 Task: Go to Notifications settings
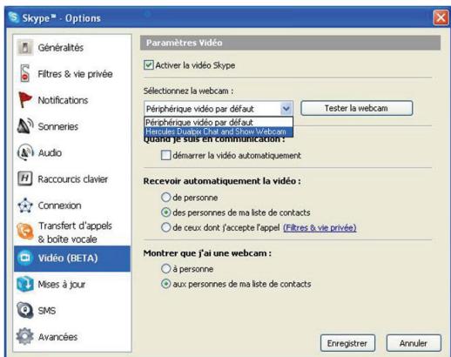point(72,100)
